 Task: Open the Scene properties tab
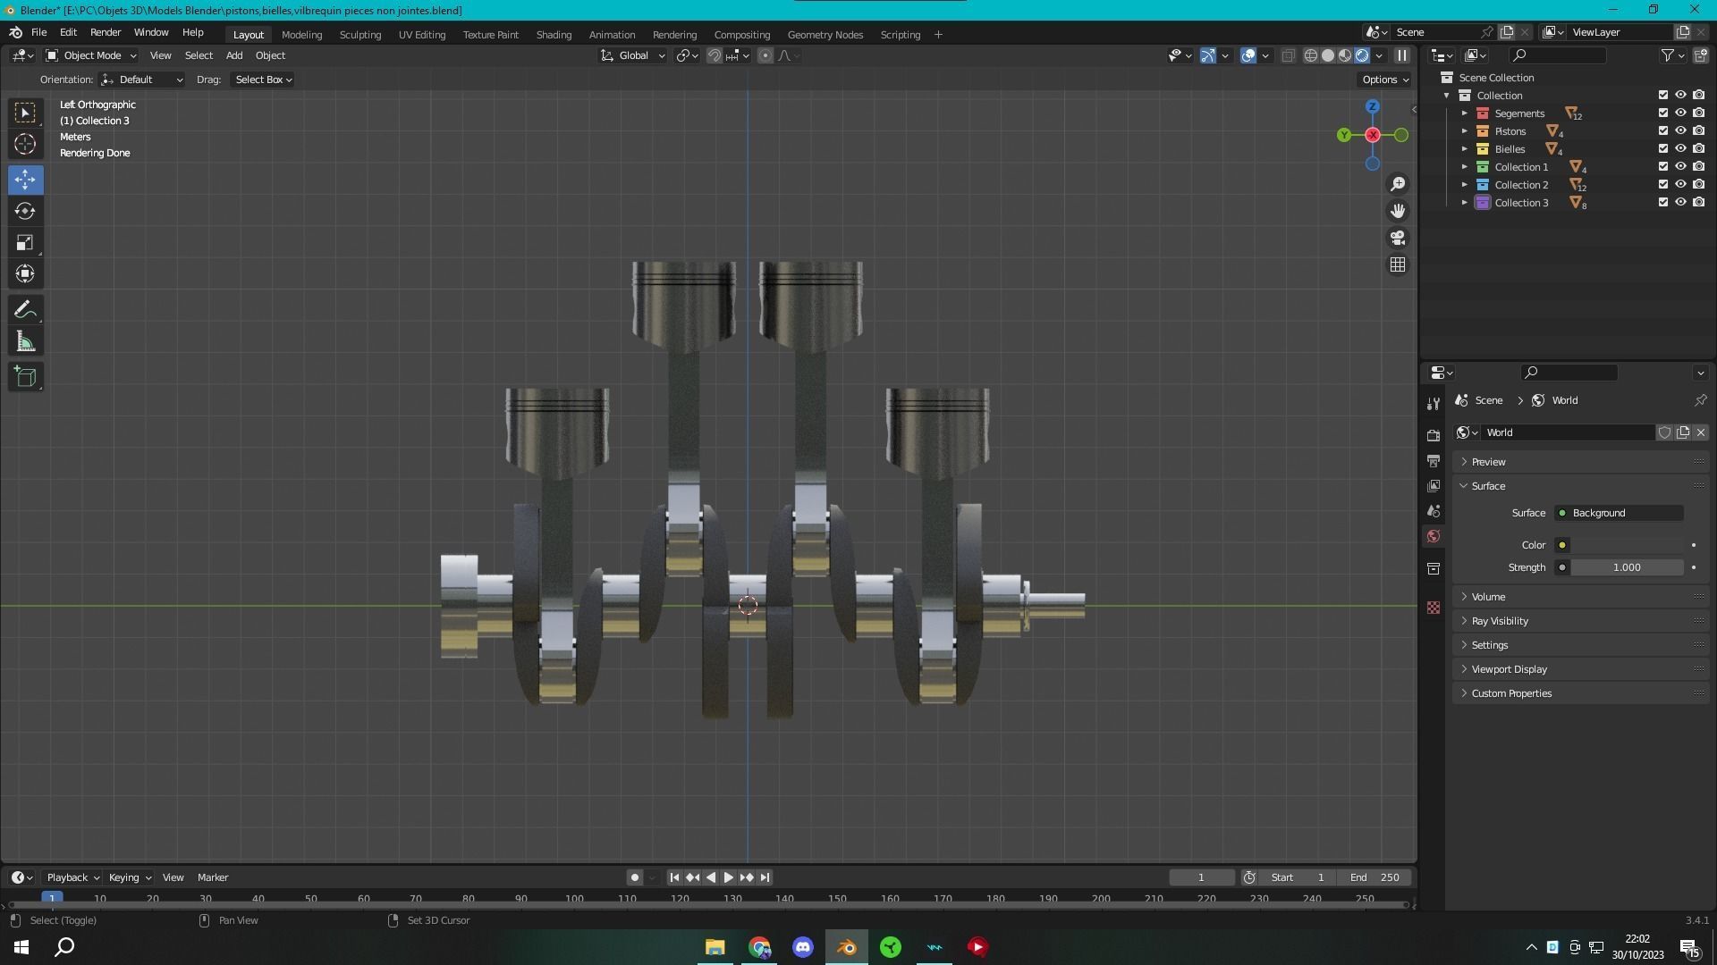point(1434,511)
